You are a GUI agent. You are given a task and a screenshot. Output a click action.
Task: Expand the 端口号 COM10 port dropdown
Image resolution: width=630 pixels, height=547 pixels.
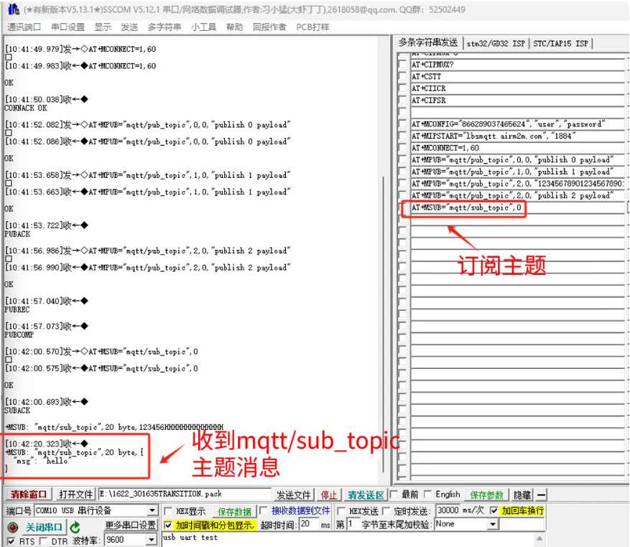point(152,510)
